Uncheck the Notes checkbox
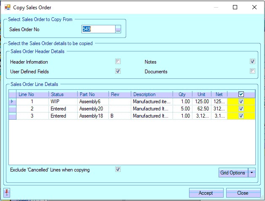Screen dimensions: 265x201 (252, 62)
